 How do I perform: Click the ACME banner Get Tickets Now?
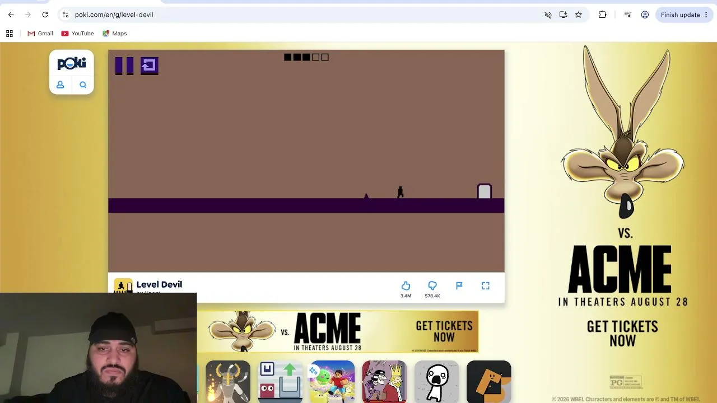444,331
